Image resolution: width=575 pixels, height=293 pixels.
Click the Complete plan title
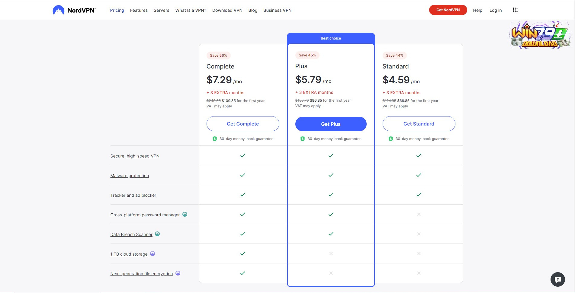pos(220,66)
